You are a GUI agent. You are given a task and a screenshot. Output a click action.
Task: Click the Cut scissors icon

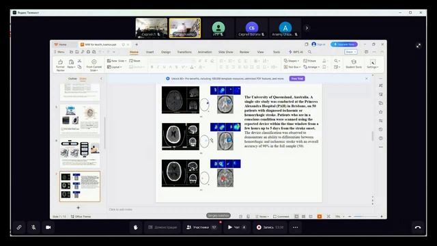click(x=79, y=61)
